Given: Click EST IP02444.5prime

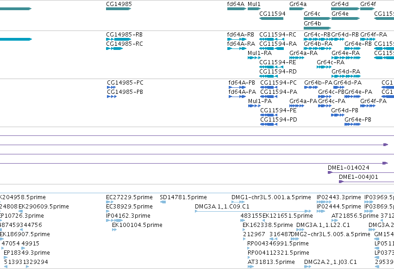Looking at the screenshot, I should (321, 211).
